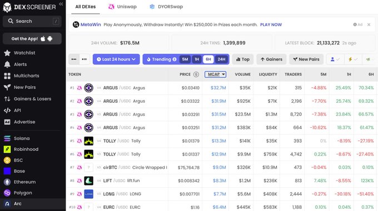Sort by the LIQUIDITY column header
The width and height of the screenshot is (378, 211).
(268, 74)
